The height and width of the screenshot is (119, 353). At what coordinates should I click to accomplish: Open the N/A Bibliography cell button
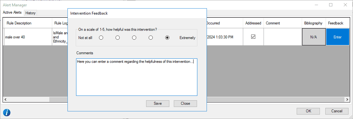pos(314,37)
